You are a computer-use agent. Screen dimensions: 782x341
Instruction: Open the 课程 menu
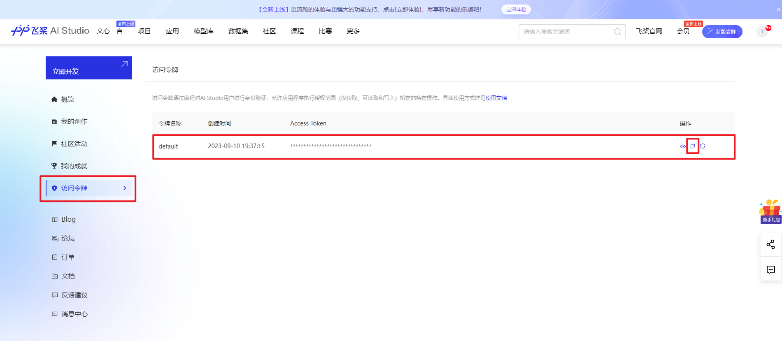tap(298, 31)
